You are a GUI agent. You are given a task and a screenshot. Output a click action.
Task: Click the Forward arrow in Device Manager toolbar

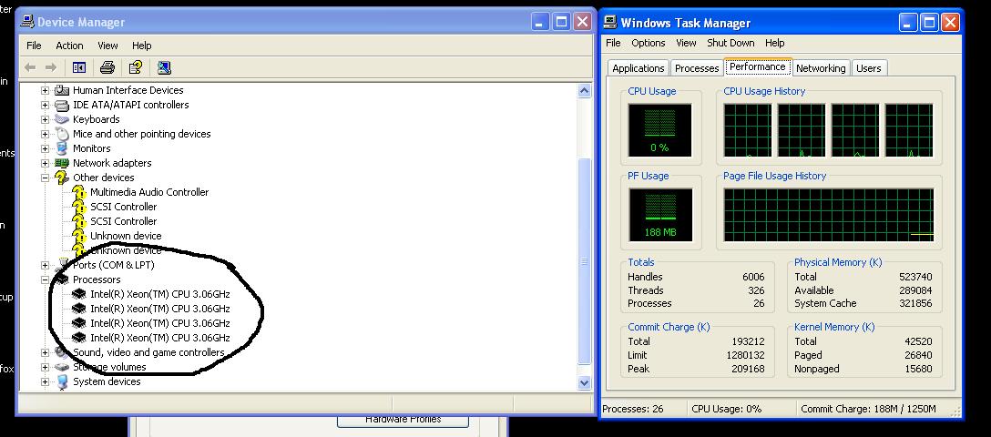tap(51, 67)
